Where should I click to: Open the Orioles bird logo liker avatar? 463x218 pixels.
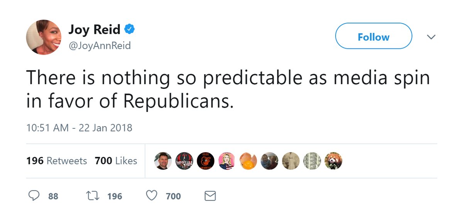click(205, 161)
